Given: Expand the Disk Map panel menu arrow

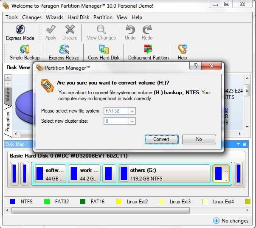Looking at the screenshot, I should pyautogui.click(x=238, y=144).
